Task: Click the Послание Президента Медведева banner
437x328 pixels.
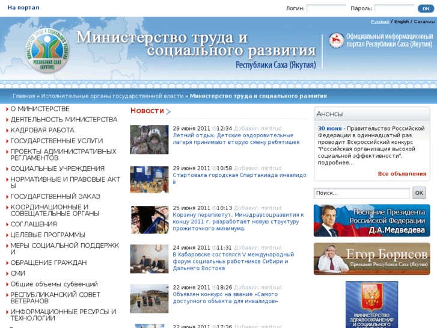Action: tap(372, 220)
